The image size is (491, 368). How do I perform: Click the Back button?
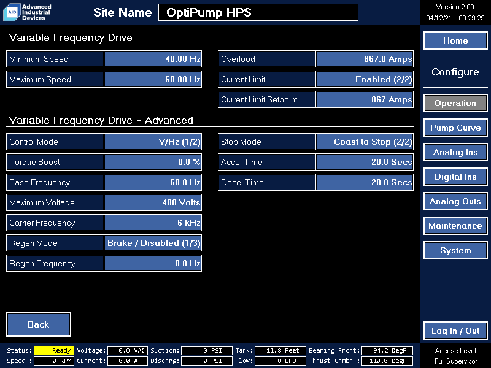(x=39, y=324)
